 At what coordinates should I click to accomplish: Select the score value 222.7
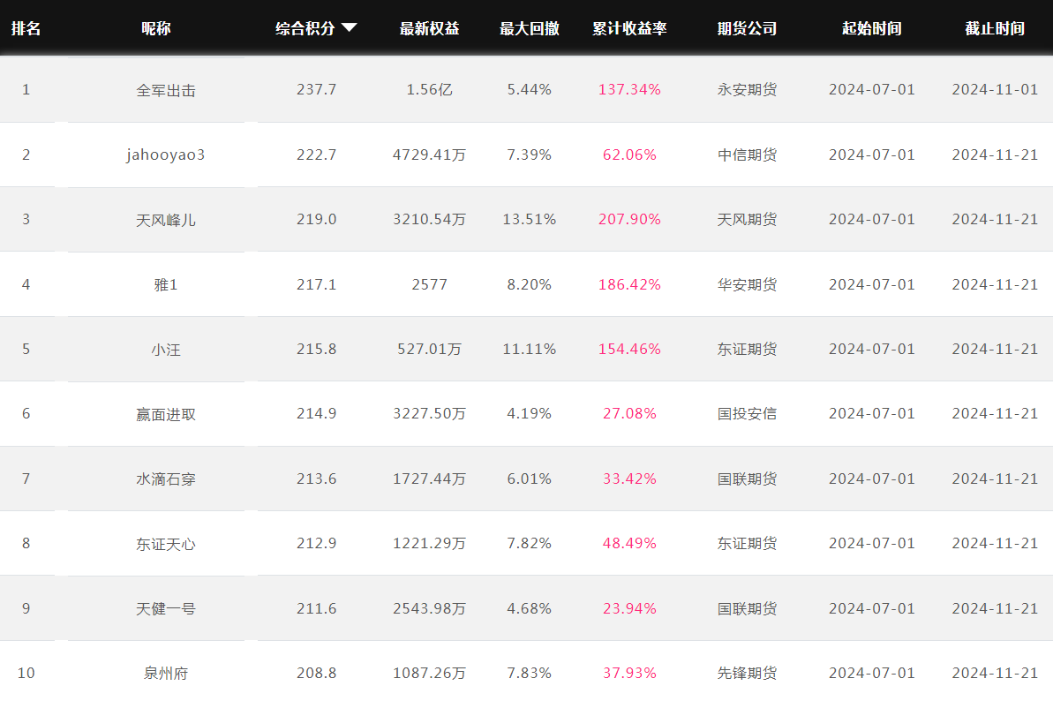click(x=316, y=155)
